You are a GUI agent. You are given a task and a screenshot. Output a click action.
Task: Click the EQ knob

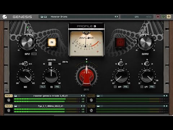click(x=51, y=76)
